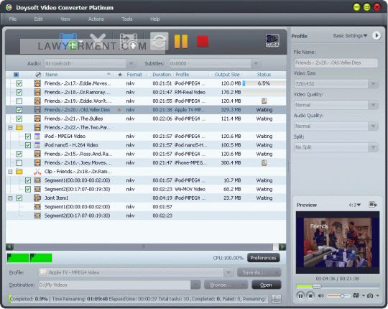Click the Add Profile filmstrip icon
Viewport: 388px width, 309px height.
(x=129, y=41)
